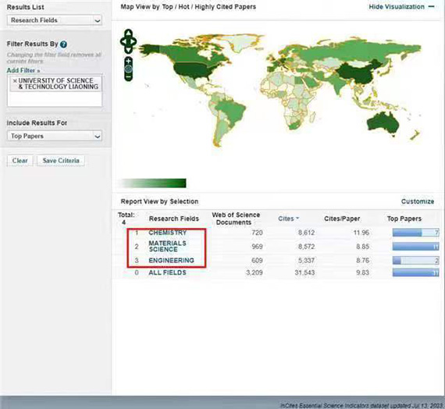Viewport: 445px width, 409px height.
Task: Pan the map left with the left arrow
Action: [123, 41]
